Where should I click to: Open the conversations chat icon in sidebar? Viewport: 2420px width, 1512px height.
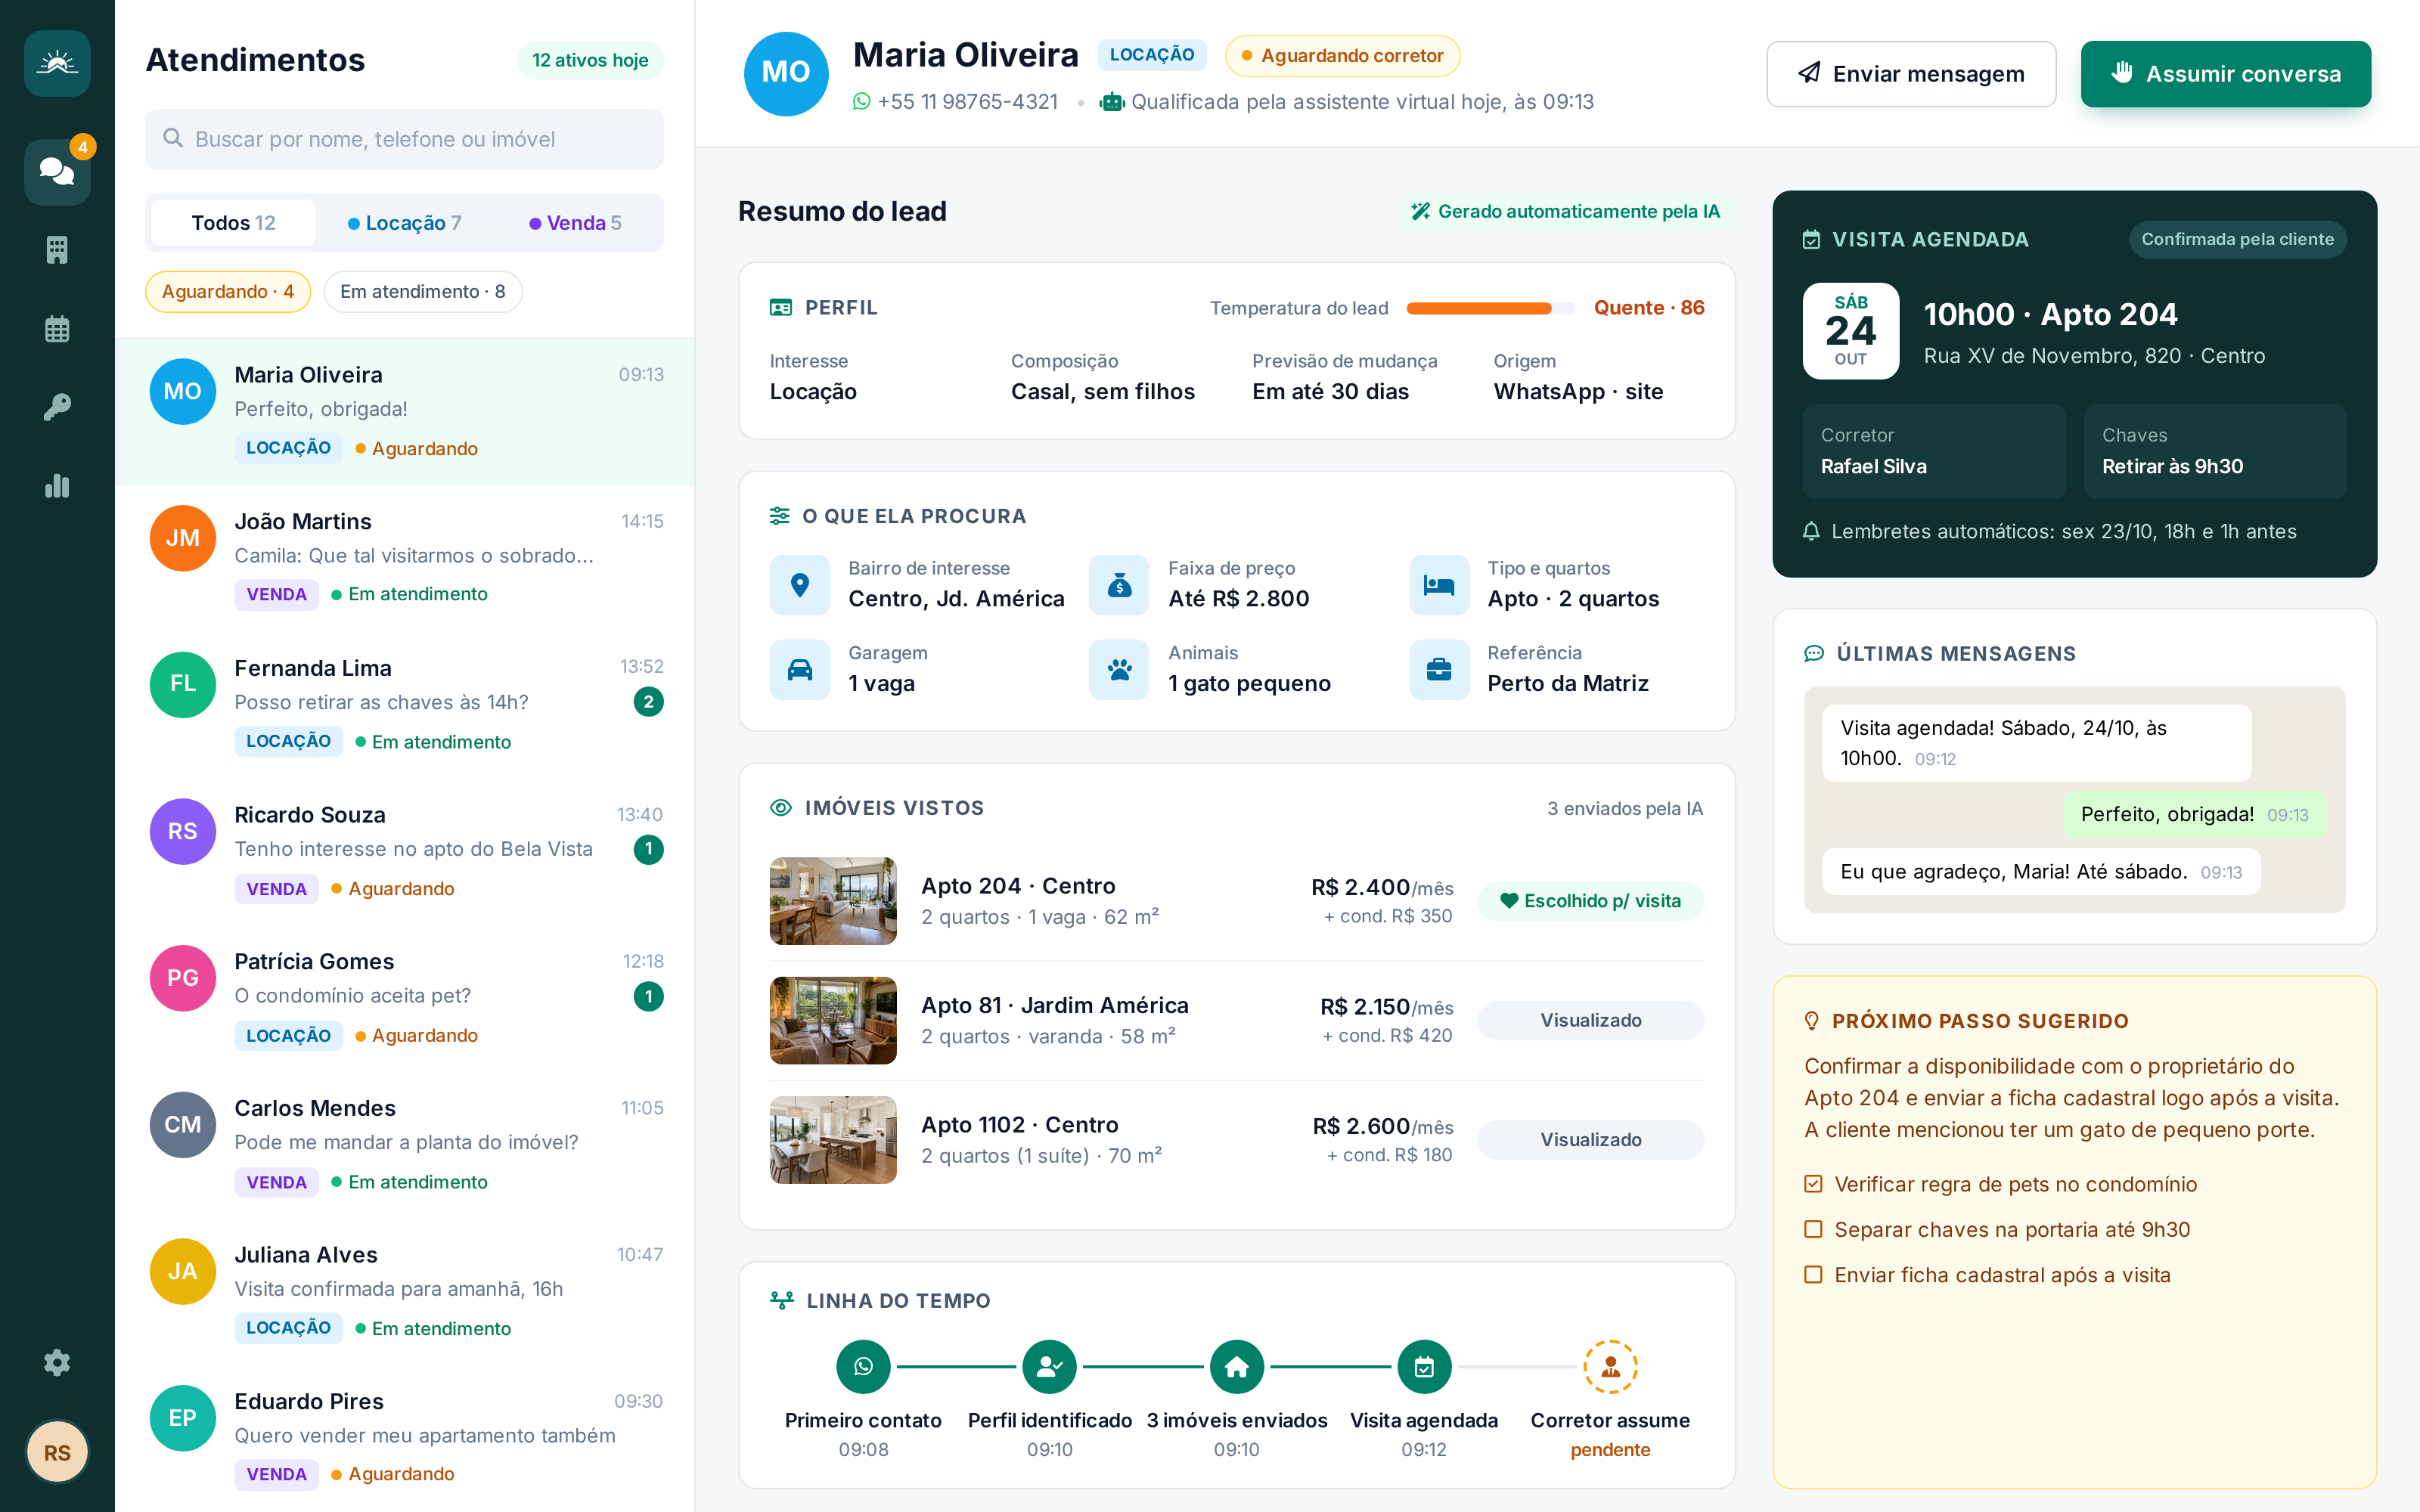pyautogui.click(x=57, y=171)
